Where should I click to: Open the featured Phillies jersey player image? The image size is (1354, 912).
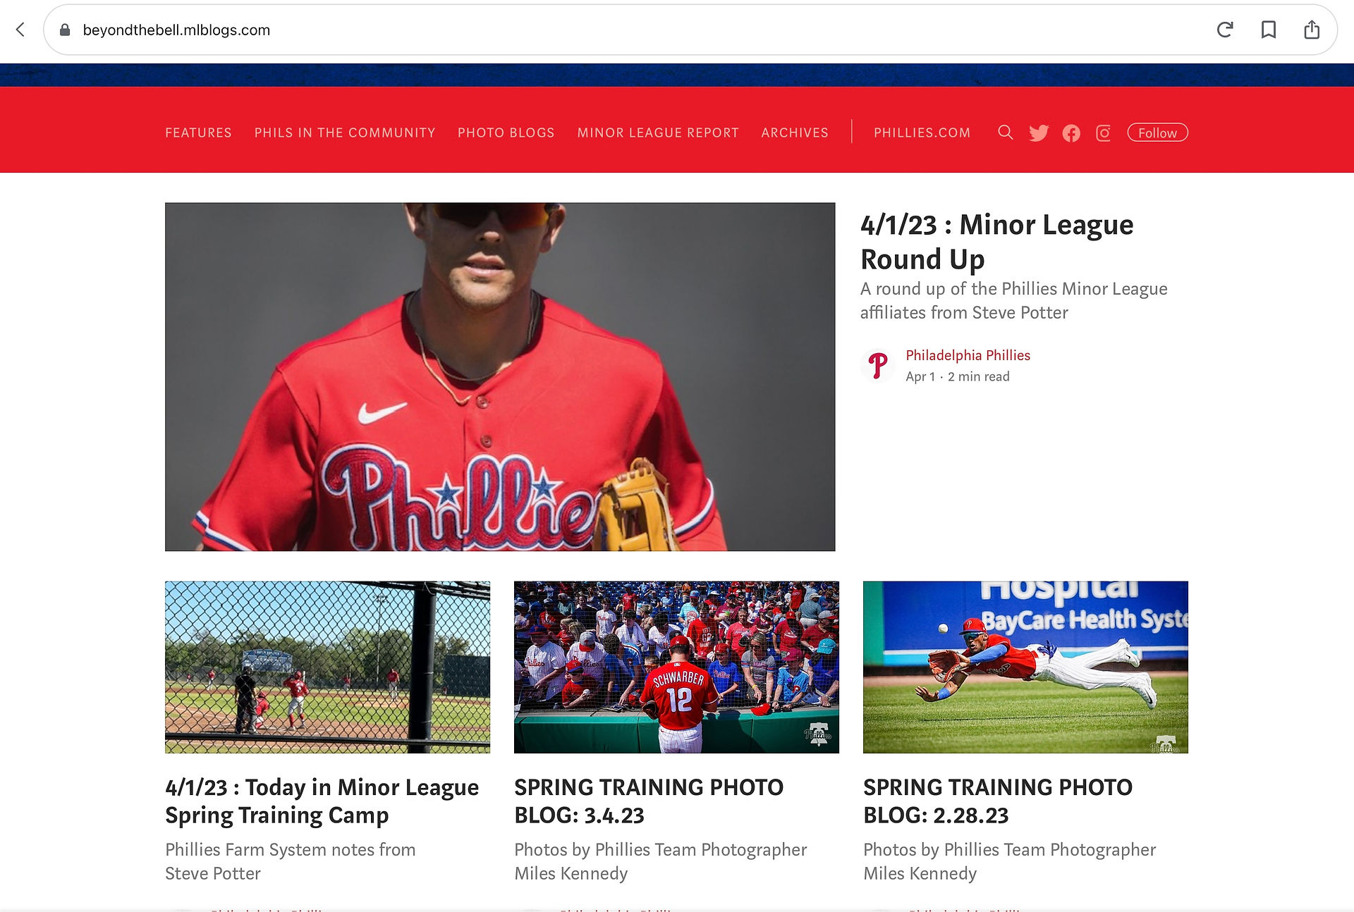500,377
